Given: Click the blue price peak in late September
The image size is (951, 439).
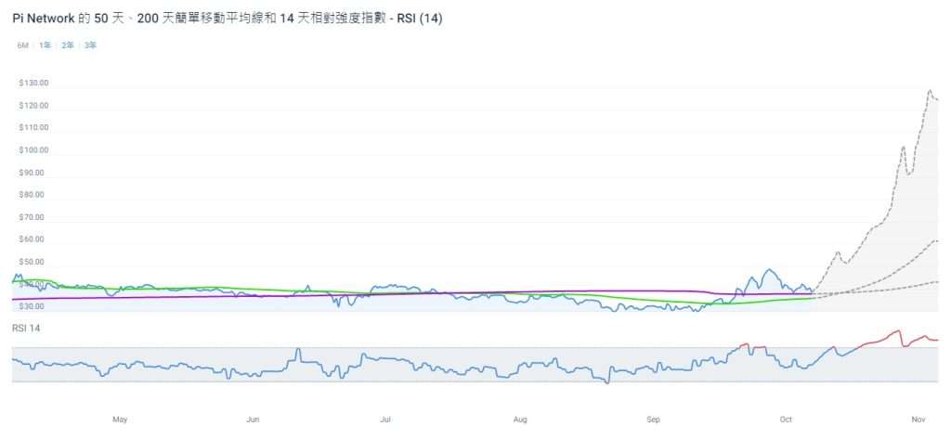Looking at the screenshot, I should point(769,270).
